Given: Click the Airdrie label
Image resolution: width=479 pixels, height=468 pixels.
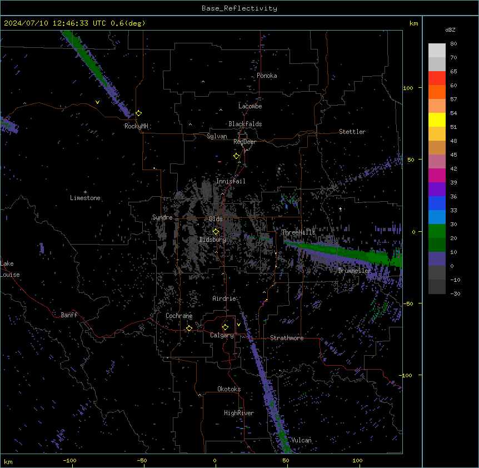Looking at the screenshot, I should click(224, 298).
